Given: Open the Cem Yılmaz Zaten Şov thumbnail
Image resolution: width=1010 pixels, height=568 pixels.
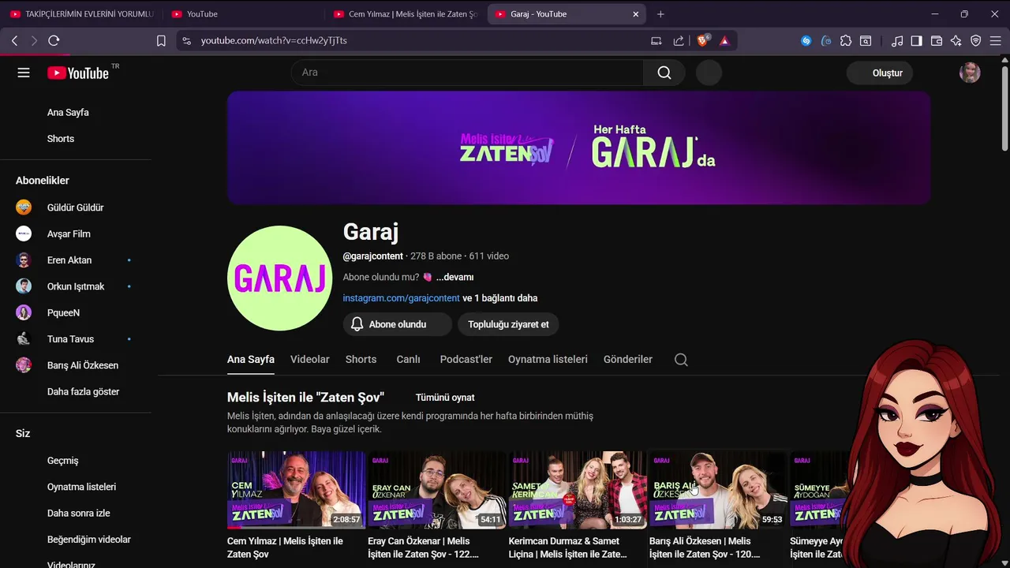Looking at the screenshot, I should pos(296,489).
